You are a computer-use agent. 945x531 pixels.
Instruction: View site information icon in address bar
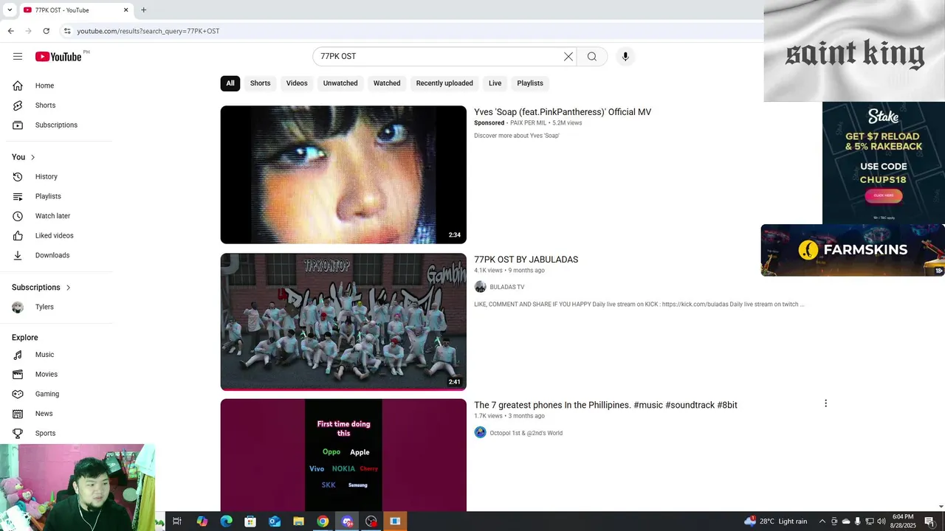point(66,31)
